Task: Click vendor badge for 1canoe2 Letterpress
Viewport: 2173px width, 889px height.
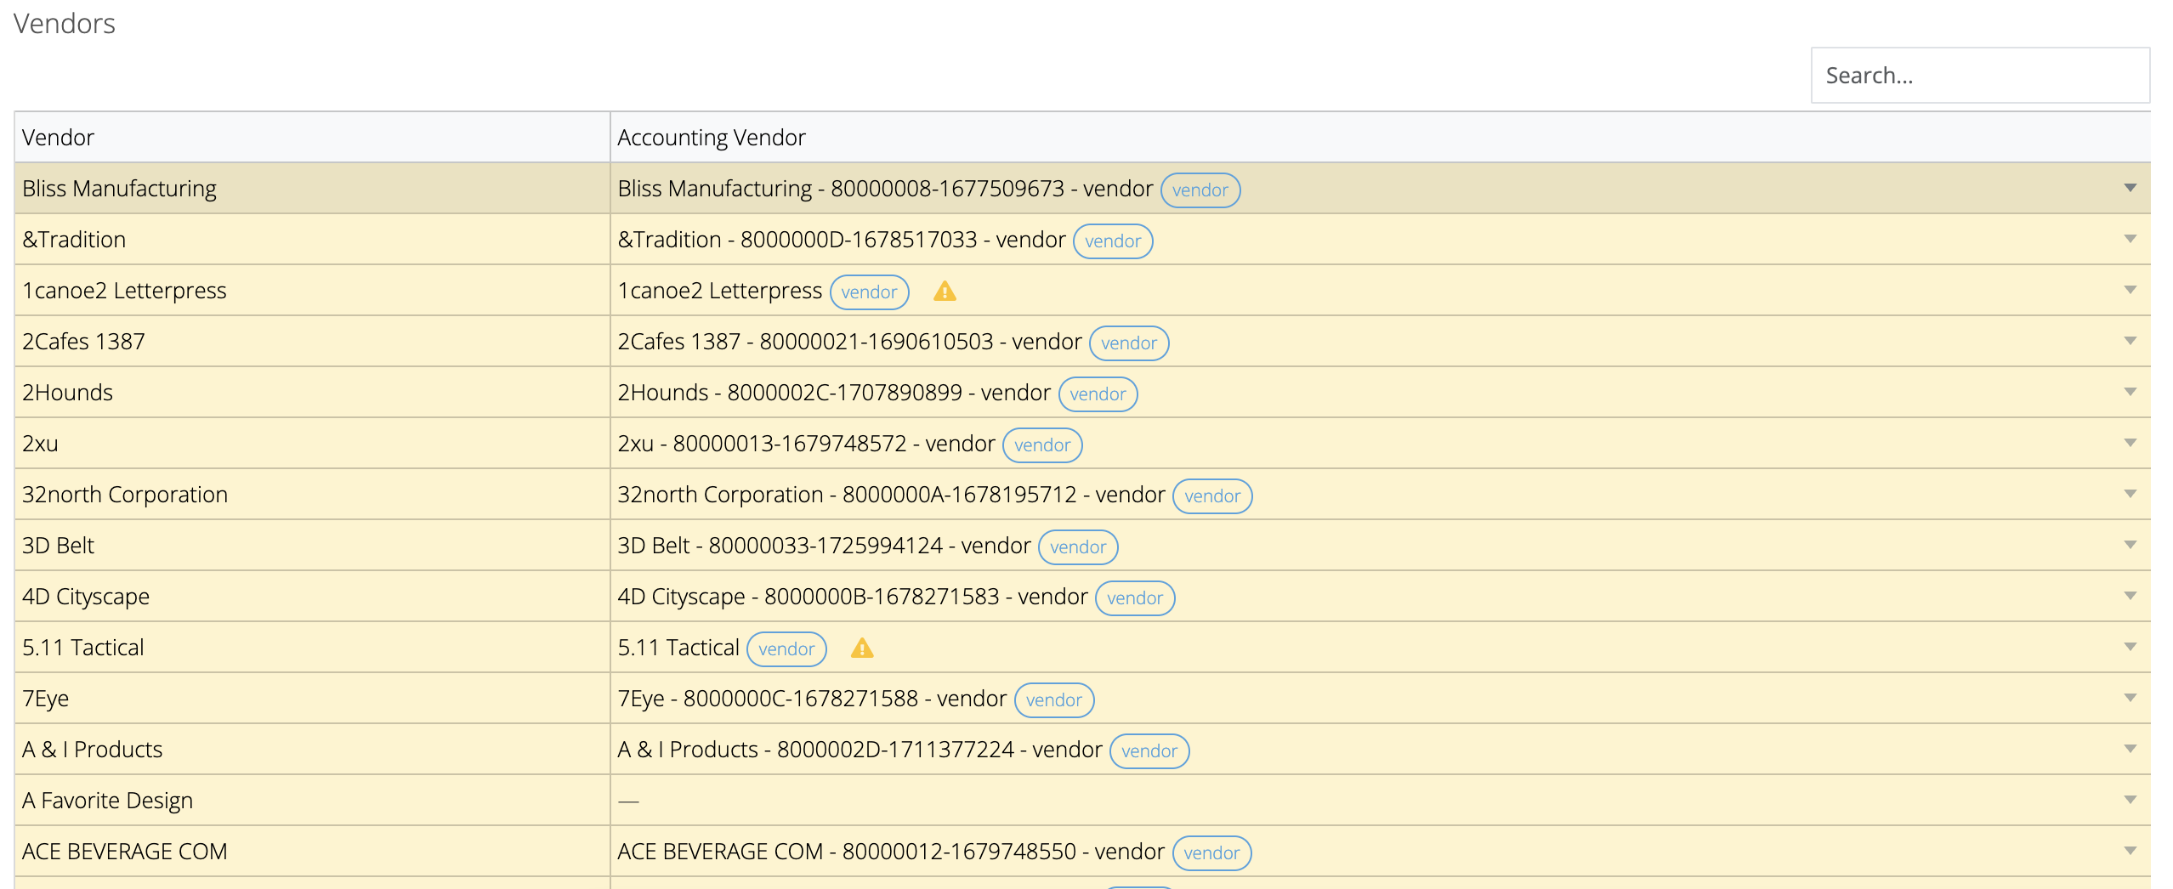Action: [x=869, y=292]
